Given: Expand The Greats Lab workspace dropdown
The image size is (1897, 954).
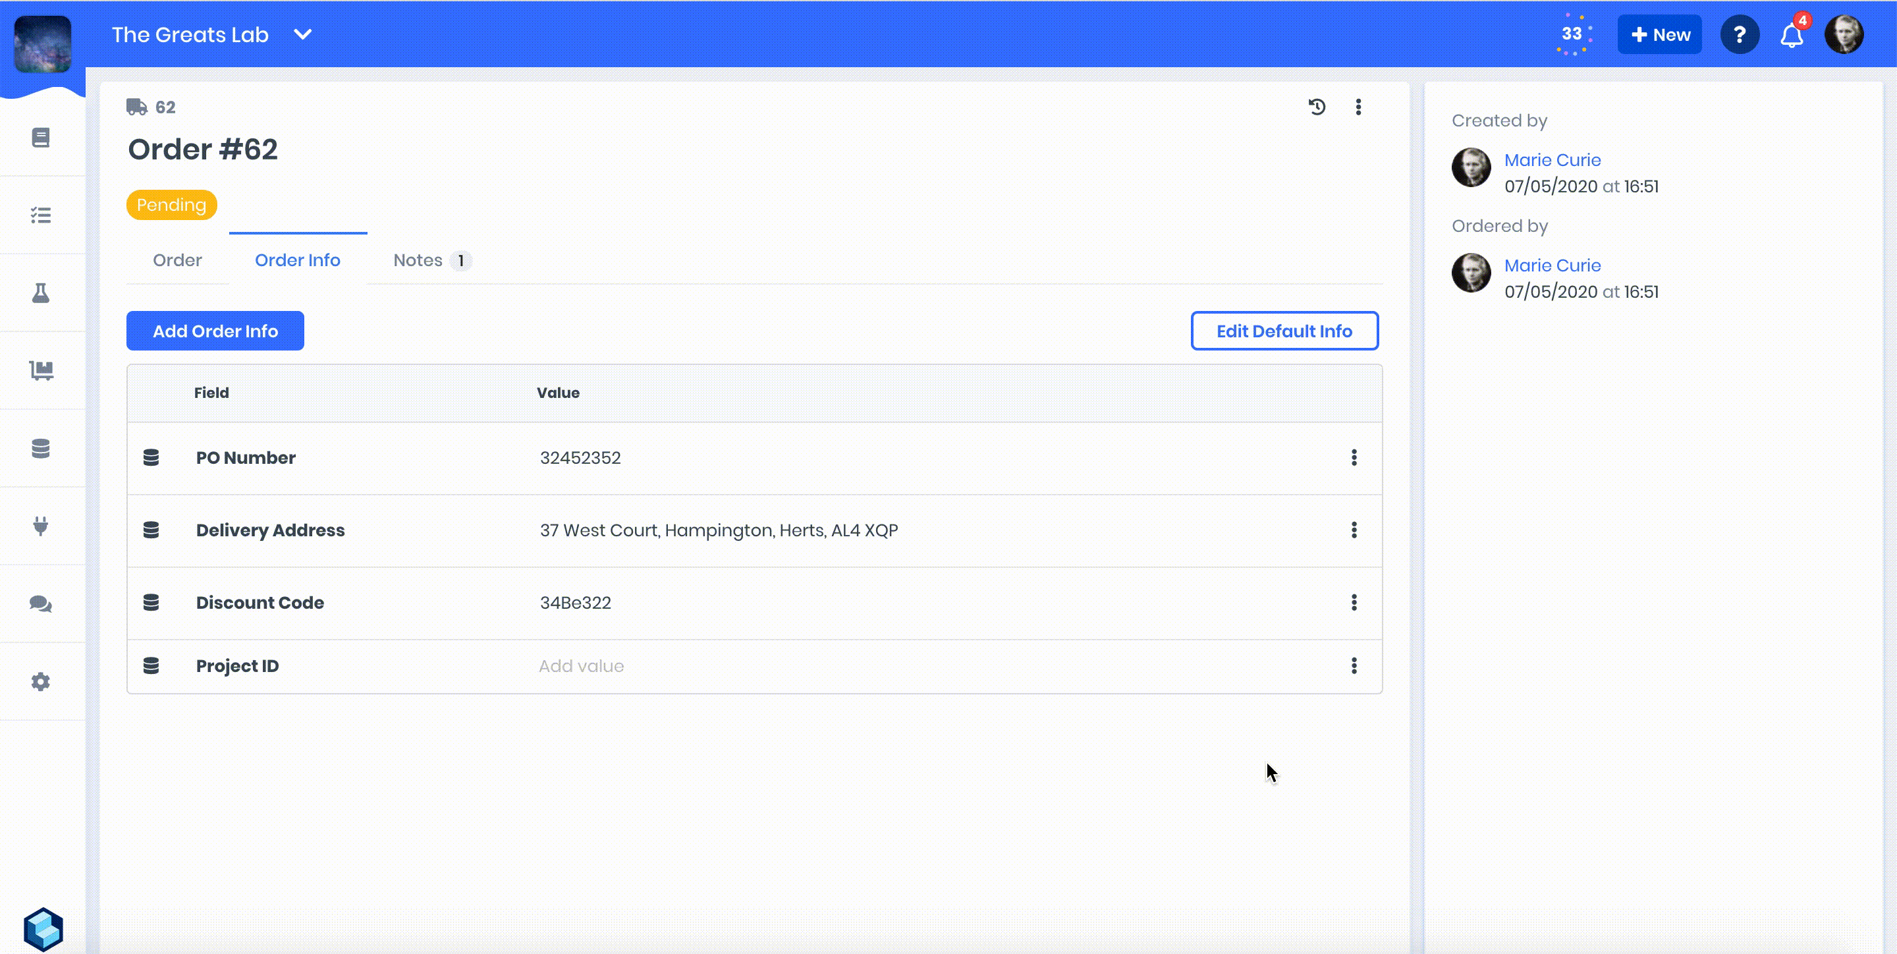Looking at the screenshot, I should coord(303,35).
